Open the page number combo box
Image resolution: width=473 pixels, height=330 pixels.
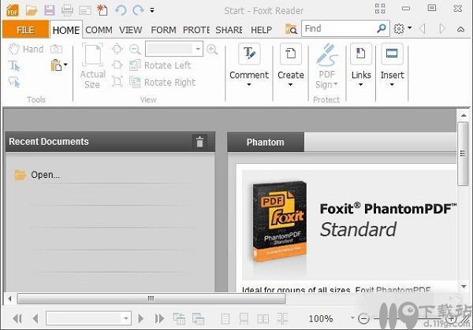[88, 318]
